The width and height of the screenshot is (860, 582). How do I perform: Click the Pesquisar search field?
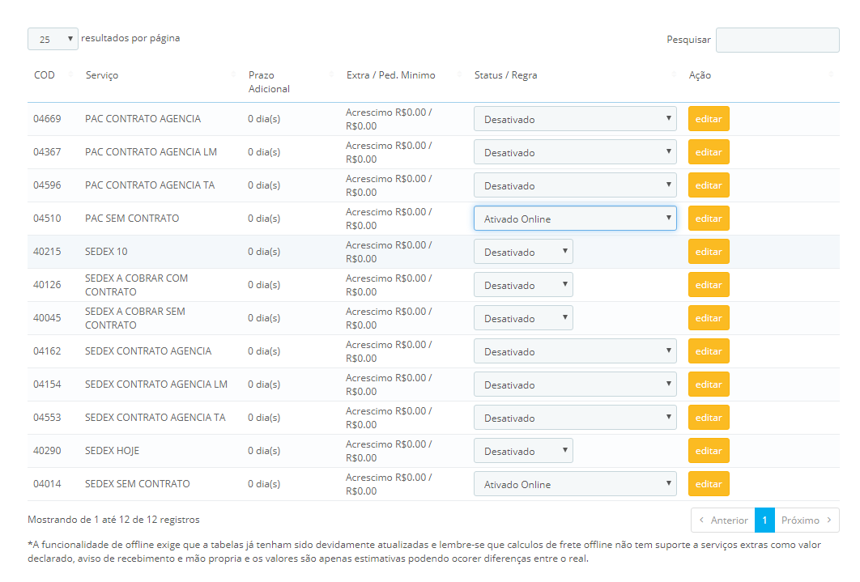click(x=777, y=40)
